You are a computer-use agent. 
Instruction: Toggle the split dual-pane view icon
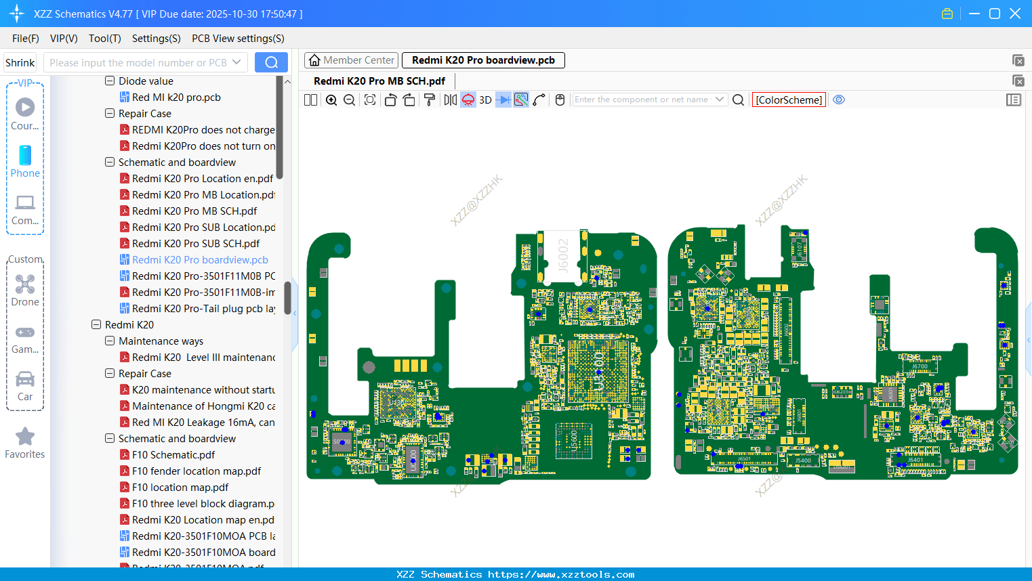point(310,100)
